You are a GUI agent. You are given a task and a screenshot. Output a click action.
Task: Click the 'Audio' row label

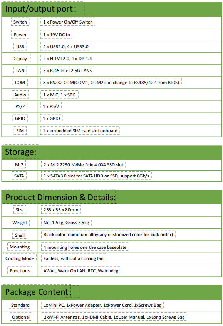[x=20, y=95]
